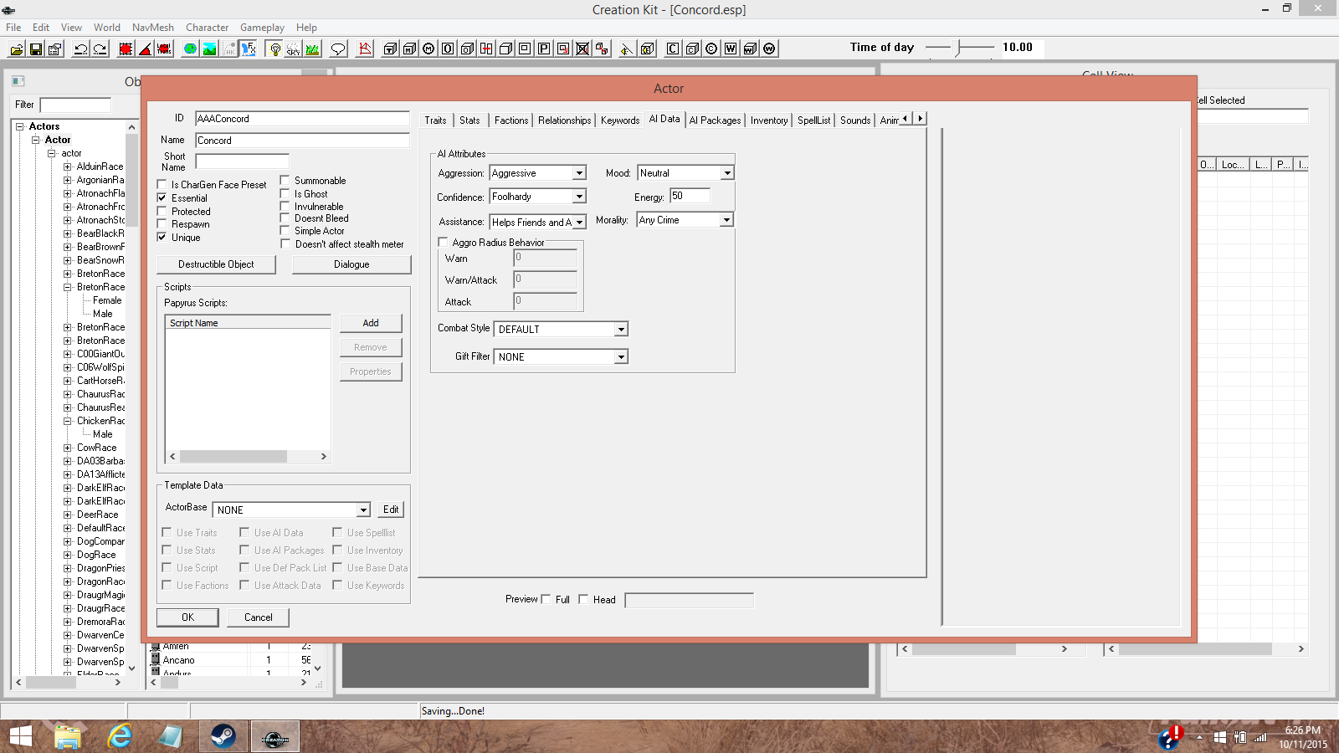Click the Dialogue button
Viewport: 1339px width, 753px height.
[351, 264]
